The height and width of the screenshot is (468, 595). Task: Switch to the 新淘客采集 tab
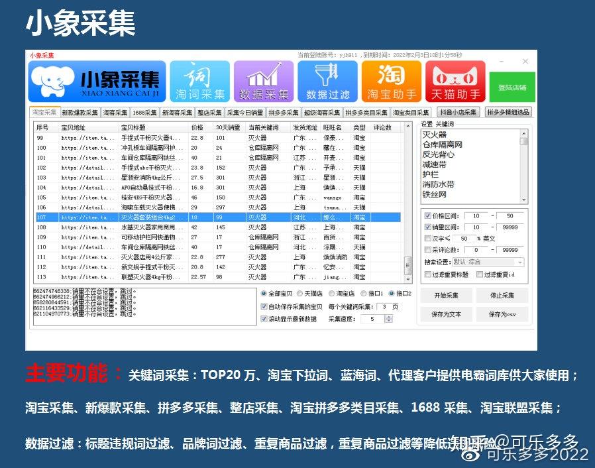(x=177, y=113)
